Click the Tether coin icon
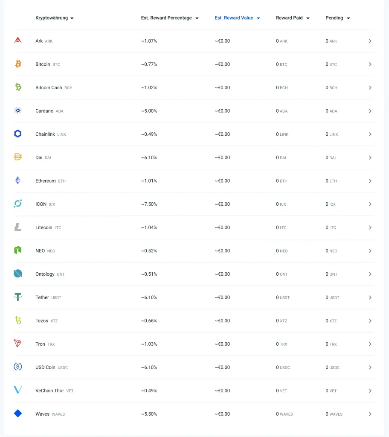 [17, 297]
